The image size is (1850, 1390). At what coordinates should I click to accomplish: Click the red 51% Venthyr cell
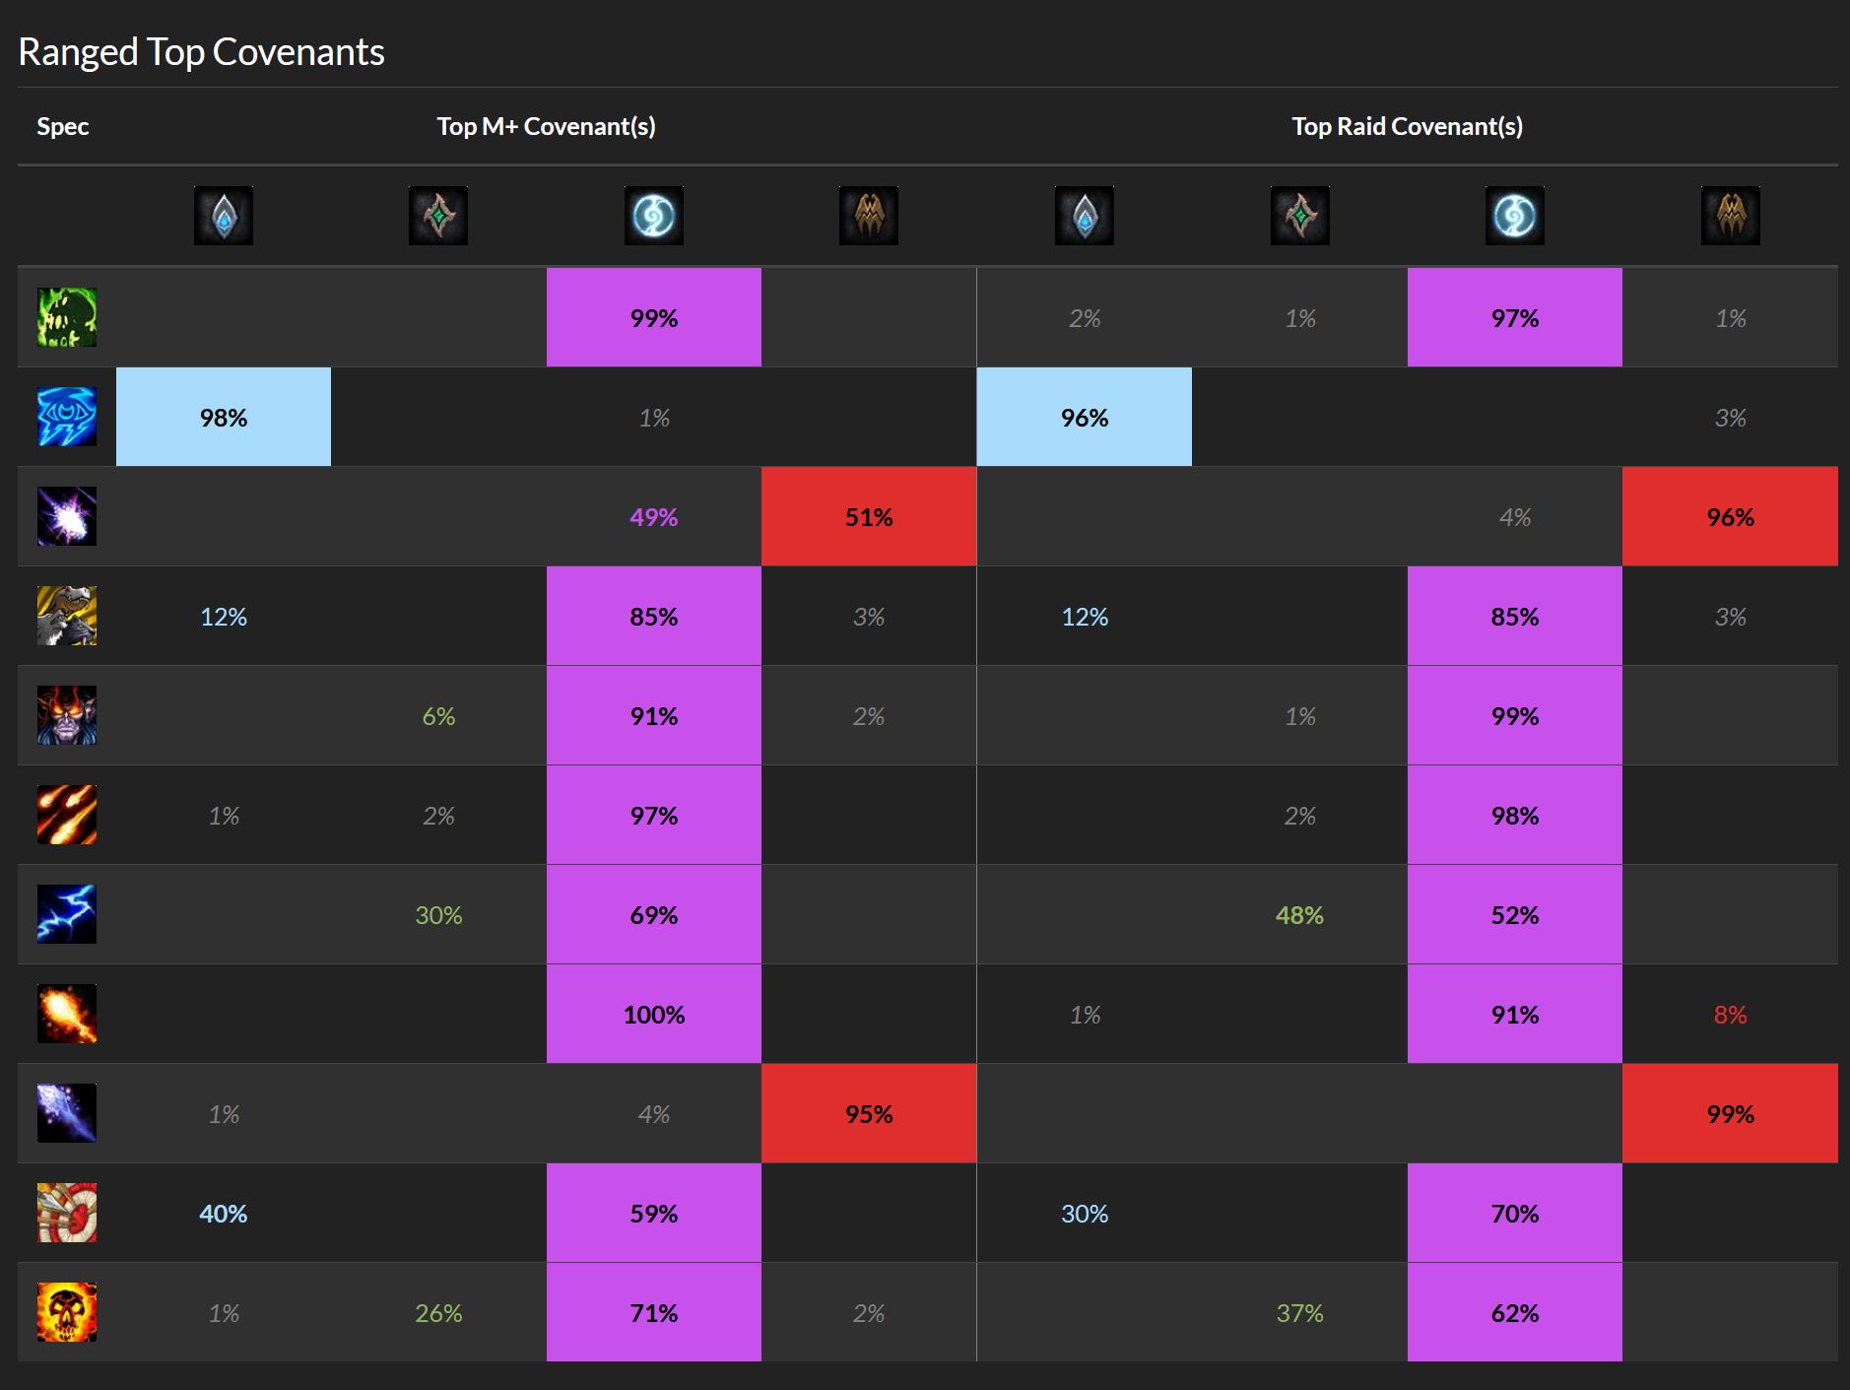[869, 516]
